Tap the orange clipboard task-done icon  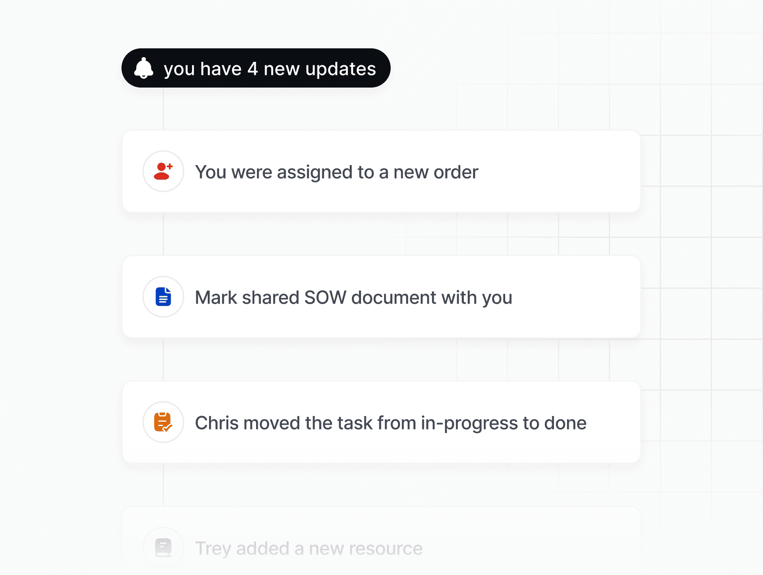coord(163,422)
